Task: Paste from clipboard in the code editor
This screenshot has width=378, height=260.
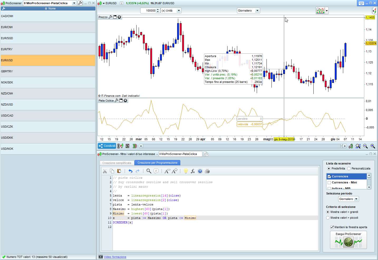Action: point(119,171)
